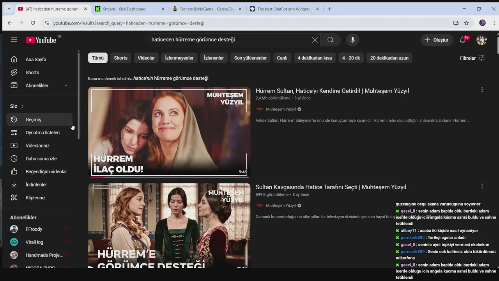Image resolution: width=499 pixels, height=281 pixels.
Task: Start voice search with microphone
Action: [x=352, y=40]
